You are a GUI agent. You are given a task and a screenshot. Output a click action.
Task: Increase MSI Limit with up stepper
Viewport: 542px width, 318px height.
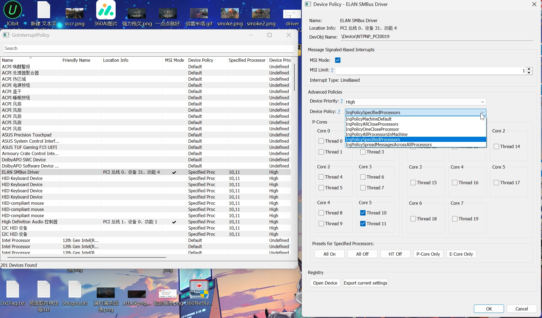pos(529,69)
